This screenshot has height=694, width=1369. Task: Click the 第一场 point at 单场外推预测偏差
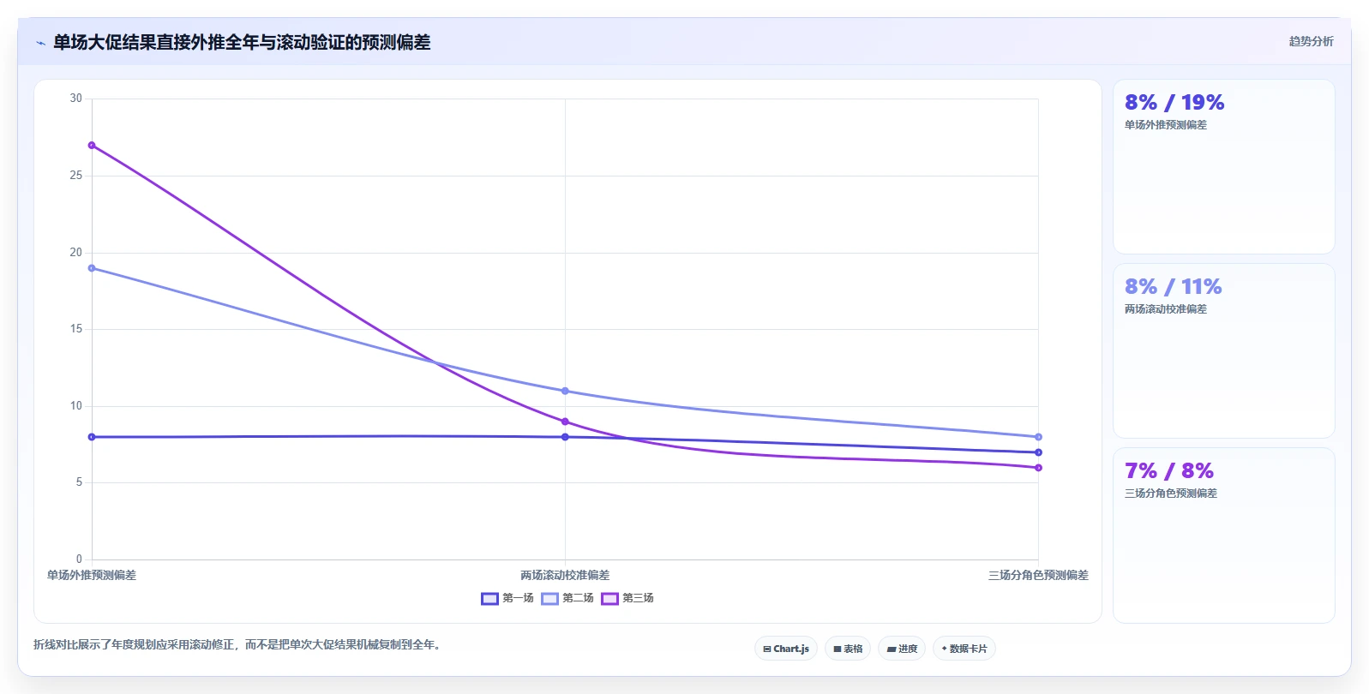[x=92, y=437]
